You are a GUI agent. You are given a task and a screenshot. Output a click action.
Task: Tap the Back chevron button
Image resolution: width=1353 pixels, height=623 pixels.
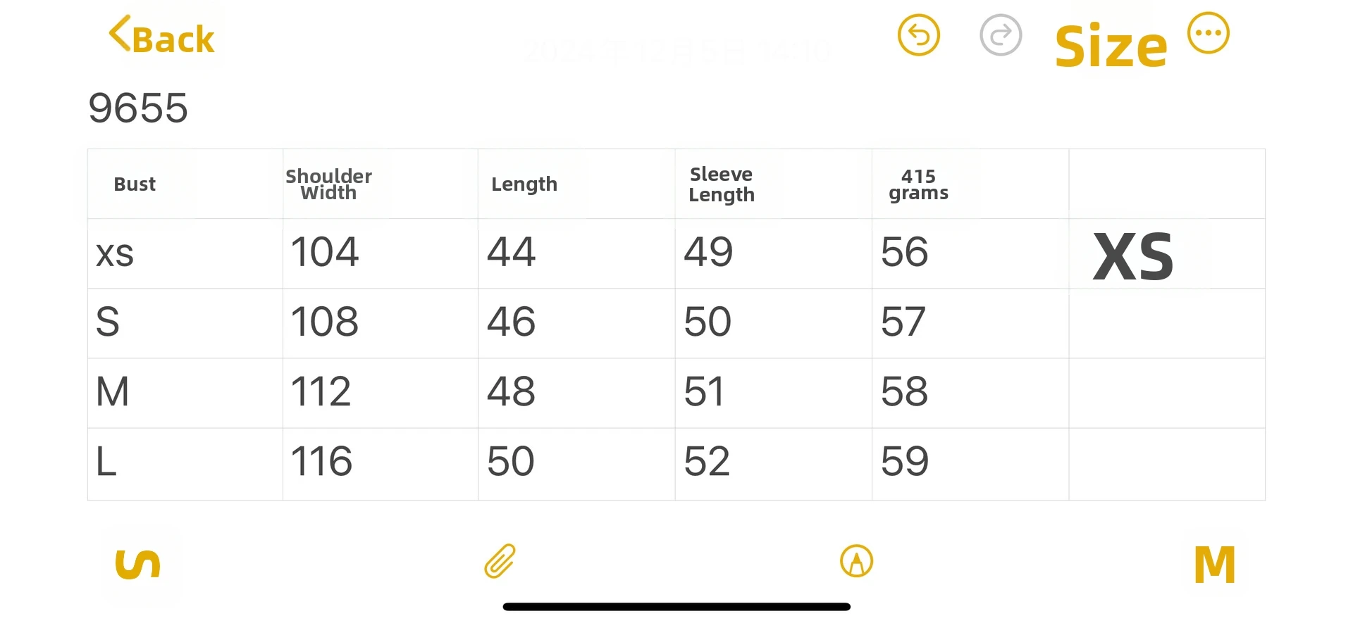[x=161, y=36]
